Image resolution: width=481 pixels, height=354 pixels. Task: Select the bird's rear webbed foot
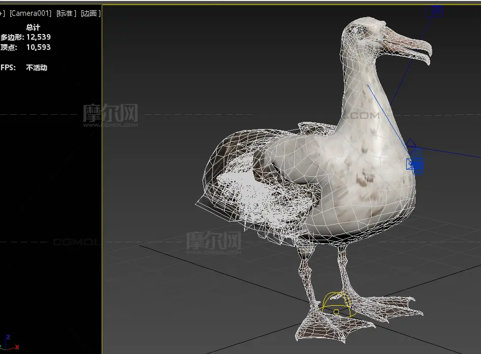(386, 306)
